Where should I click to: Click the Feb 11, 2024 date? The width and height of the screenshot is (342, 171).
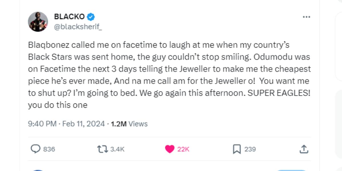[84, 124]
